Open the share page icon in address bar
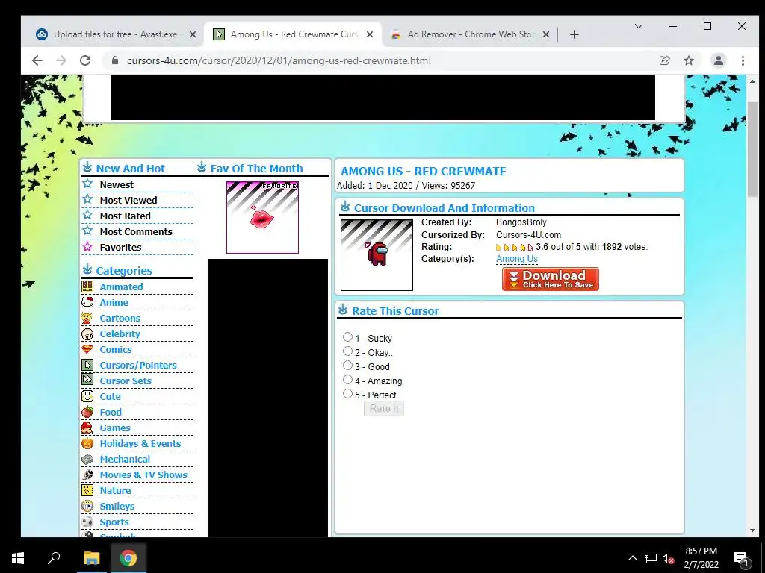This screenshot has width=765, height=573. (x=664, y=60)
